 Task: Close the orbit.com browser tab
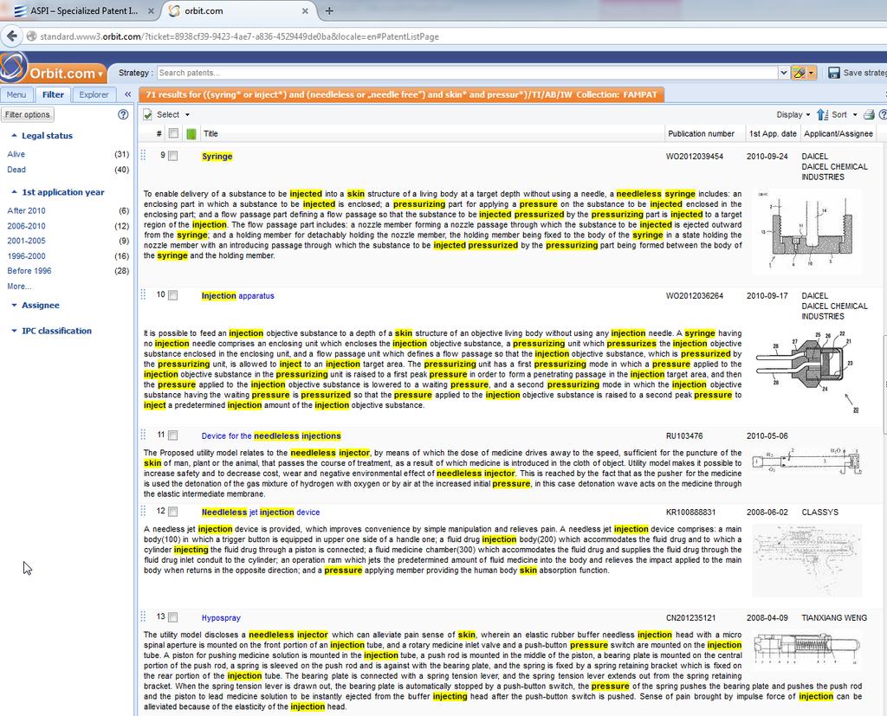pyautogui.click(x=305, y=10)
